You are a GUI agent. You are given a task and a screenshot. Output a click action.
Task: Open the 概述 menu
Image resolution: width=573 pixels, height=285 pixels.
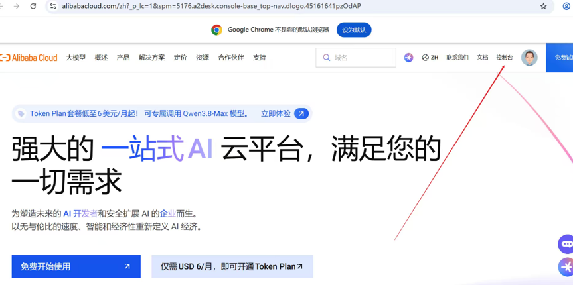click(x=101, y=58)
